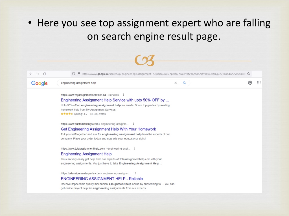The height and width of the screenshot is (216, 289).
Task: Open the Google apps grid icon
Action: [259, 83]
